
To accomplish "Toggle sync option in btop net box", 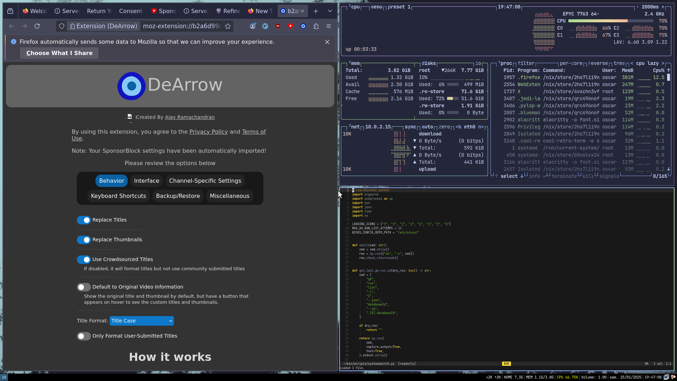I will [x=410, y=127].
